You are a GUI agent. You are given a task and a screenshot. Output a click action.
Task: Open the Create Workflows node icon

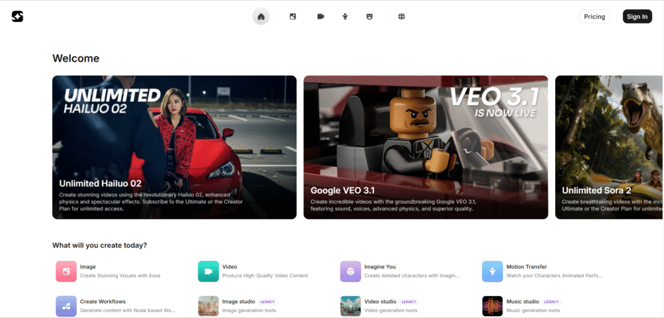click(66, 306)
